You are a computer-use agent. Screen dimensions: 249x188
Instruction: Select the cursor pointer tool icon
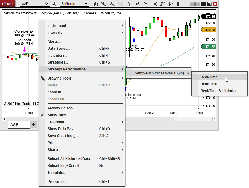tap(129, 4)
